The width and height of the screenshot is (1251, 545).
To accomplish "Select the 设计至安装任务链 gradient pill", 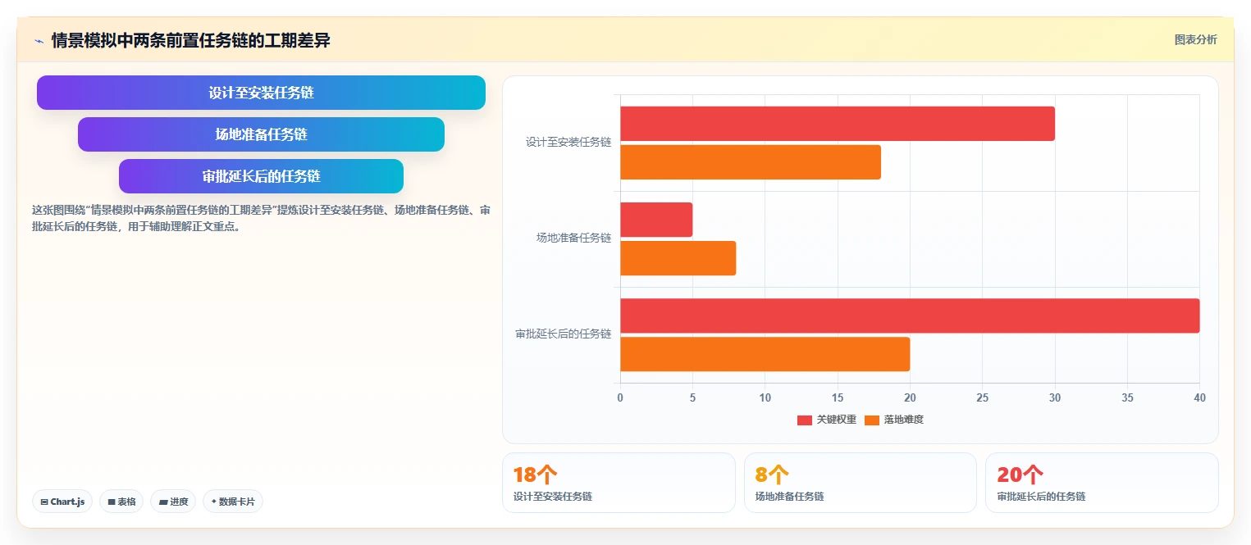I will (261, 93).
